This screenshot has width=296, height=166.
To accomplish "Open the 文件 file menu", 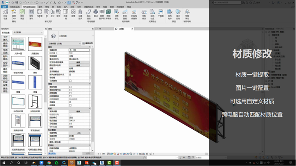I will 4,7.
